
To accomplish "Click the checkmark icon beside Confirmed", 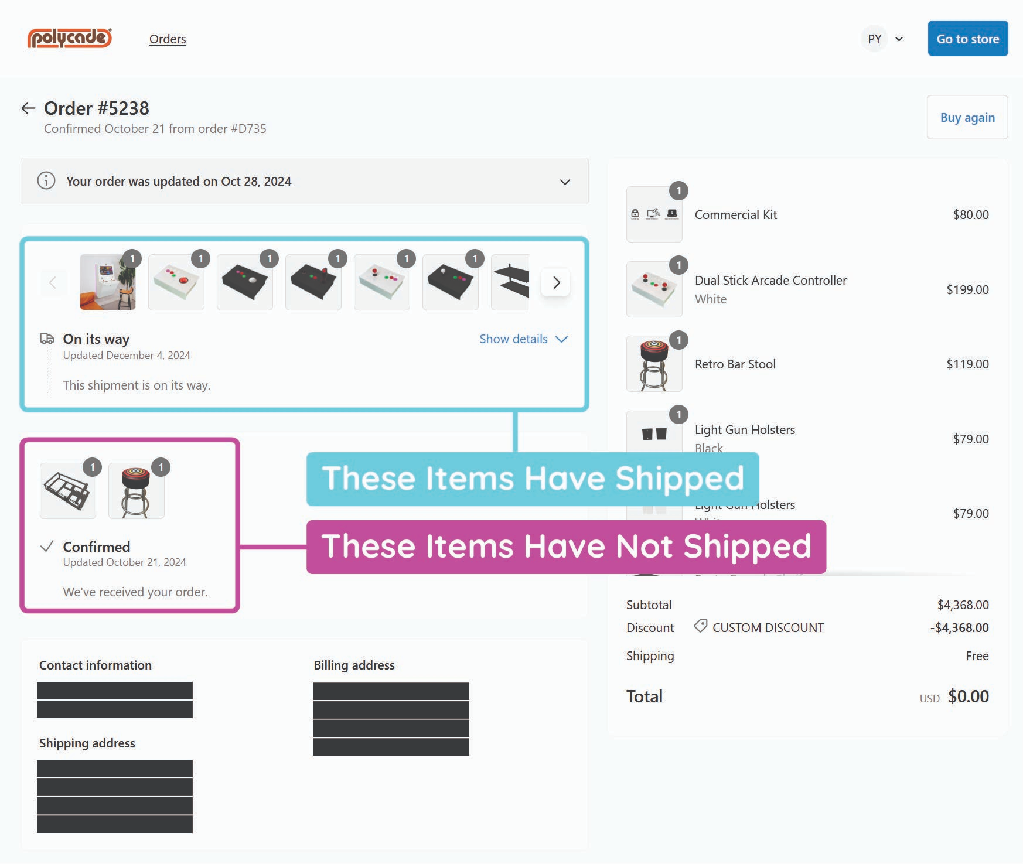I will (47, 547).
